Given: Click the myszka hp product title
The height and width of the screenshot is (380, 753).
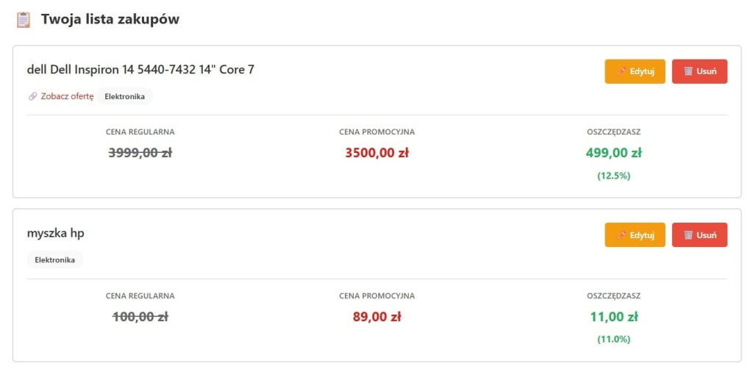Looking at the screenshot, I should 56,233.
